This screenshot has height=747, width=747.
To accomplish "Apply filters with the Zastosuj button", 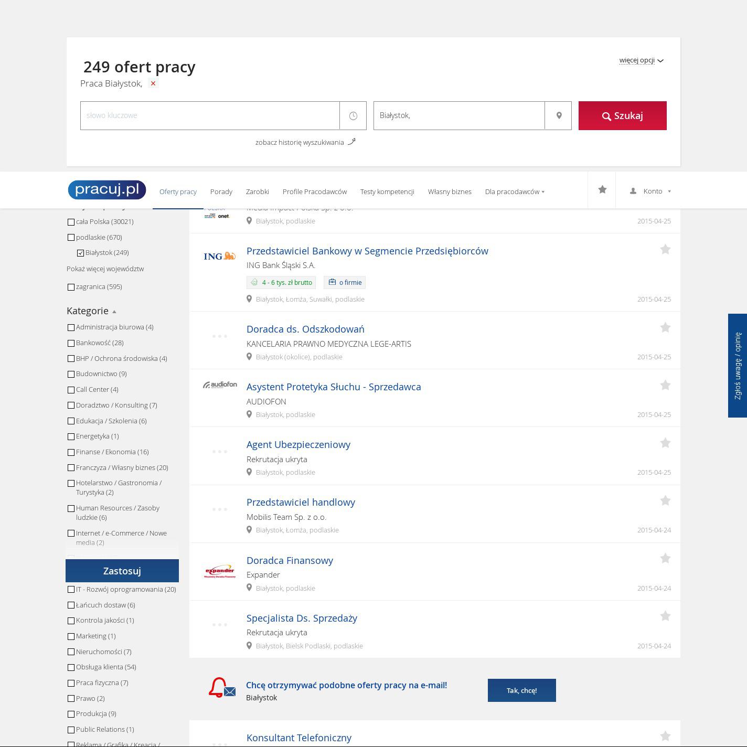I will (x=122, y=571).
